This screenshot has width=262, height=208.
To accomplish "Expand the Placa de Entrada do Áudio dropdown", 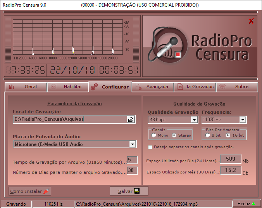I will [x=133, y=144].
